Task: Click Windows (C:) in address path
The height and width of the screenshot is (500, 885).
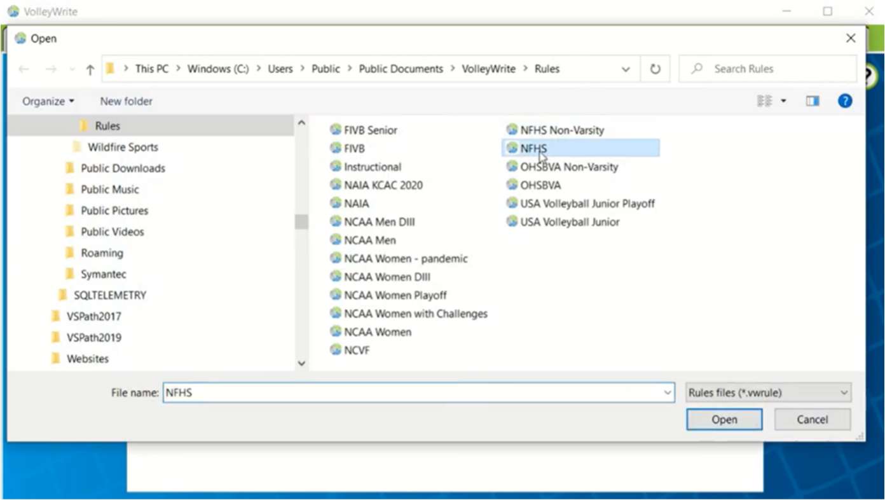Action: tap(218, 69)
